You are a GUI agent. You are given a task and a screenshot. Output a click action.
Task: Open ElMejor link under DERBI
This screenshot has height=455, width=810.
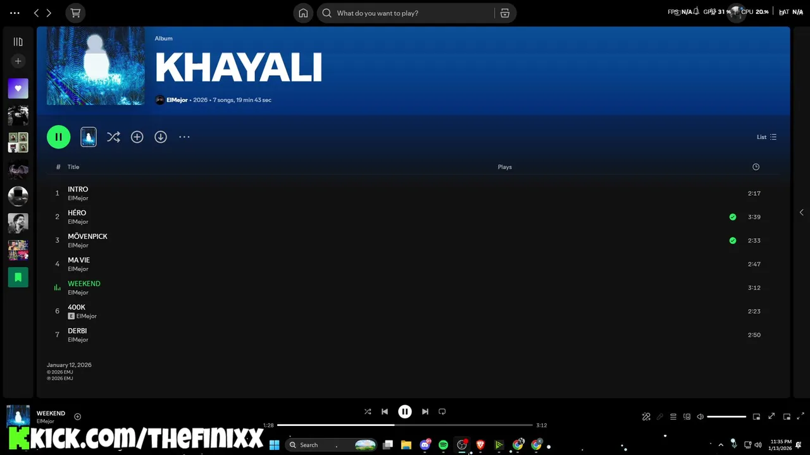pos(78,339)
